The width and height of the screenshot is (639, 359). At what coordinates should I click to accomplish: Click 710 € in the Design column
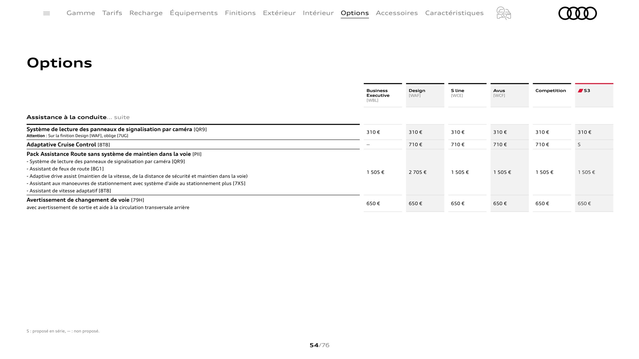click(416, 144)
